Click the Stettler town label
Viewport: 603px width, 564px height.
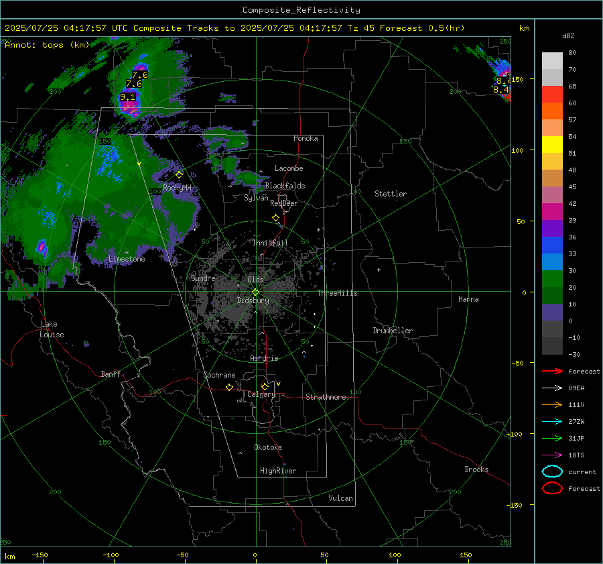pyautogui.click(x=391, y=194)
